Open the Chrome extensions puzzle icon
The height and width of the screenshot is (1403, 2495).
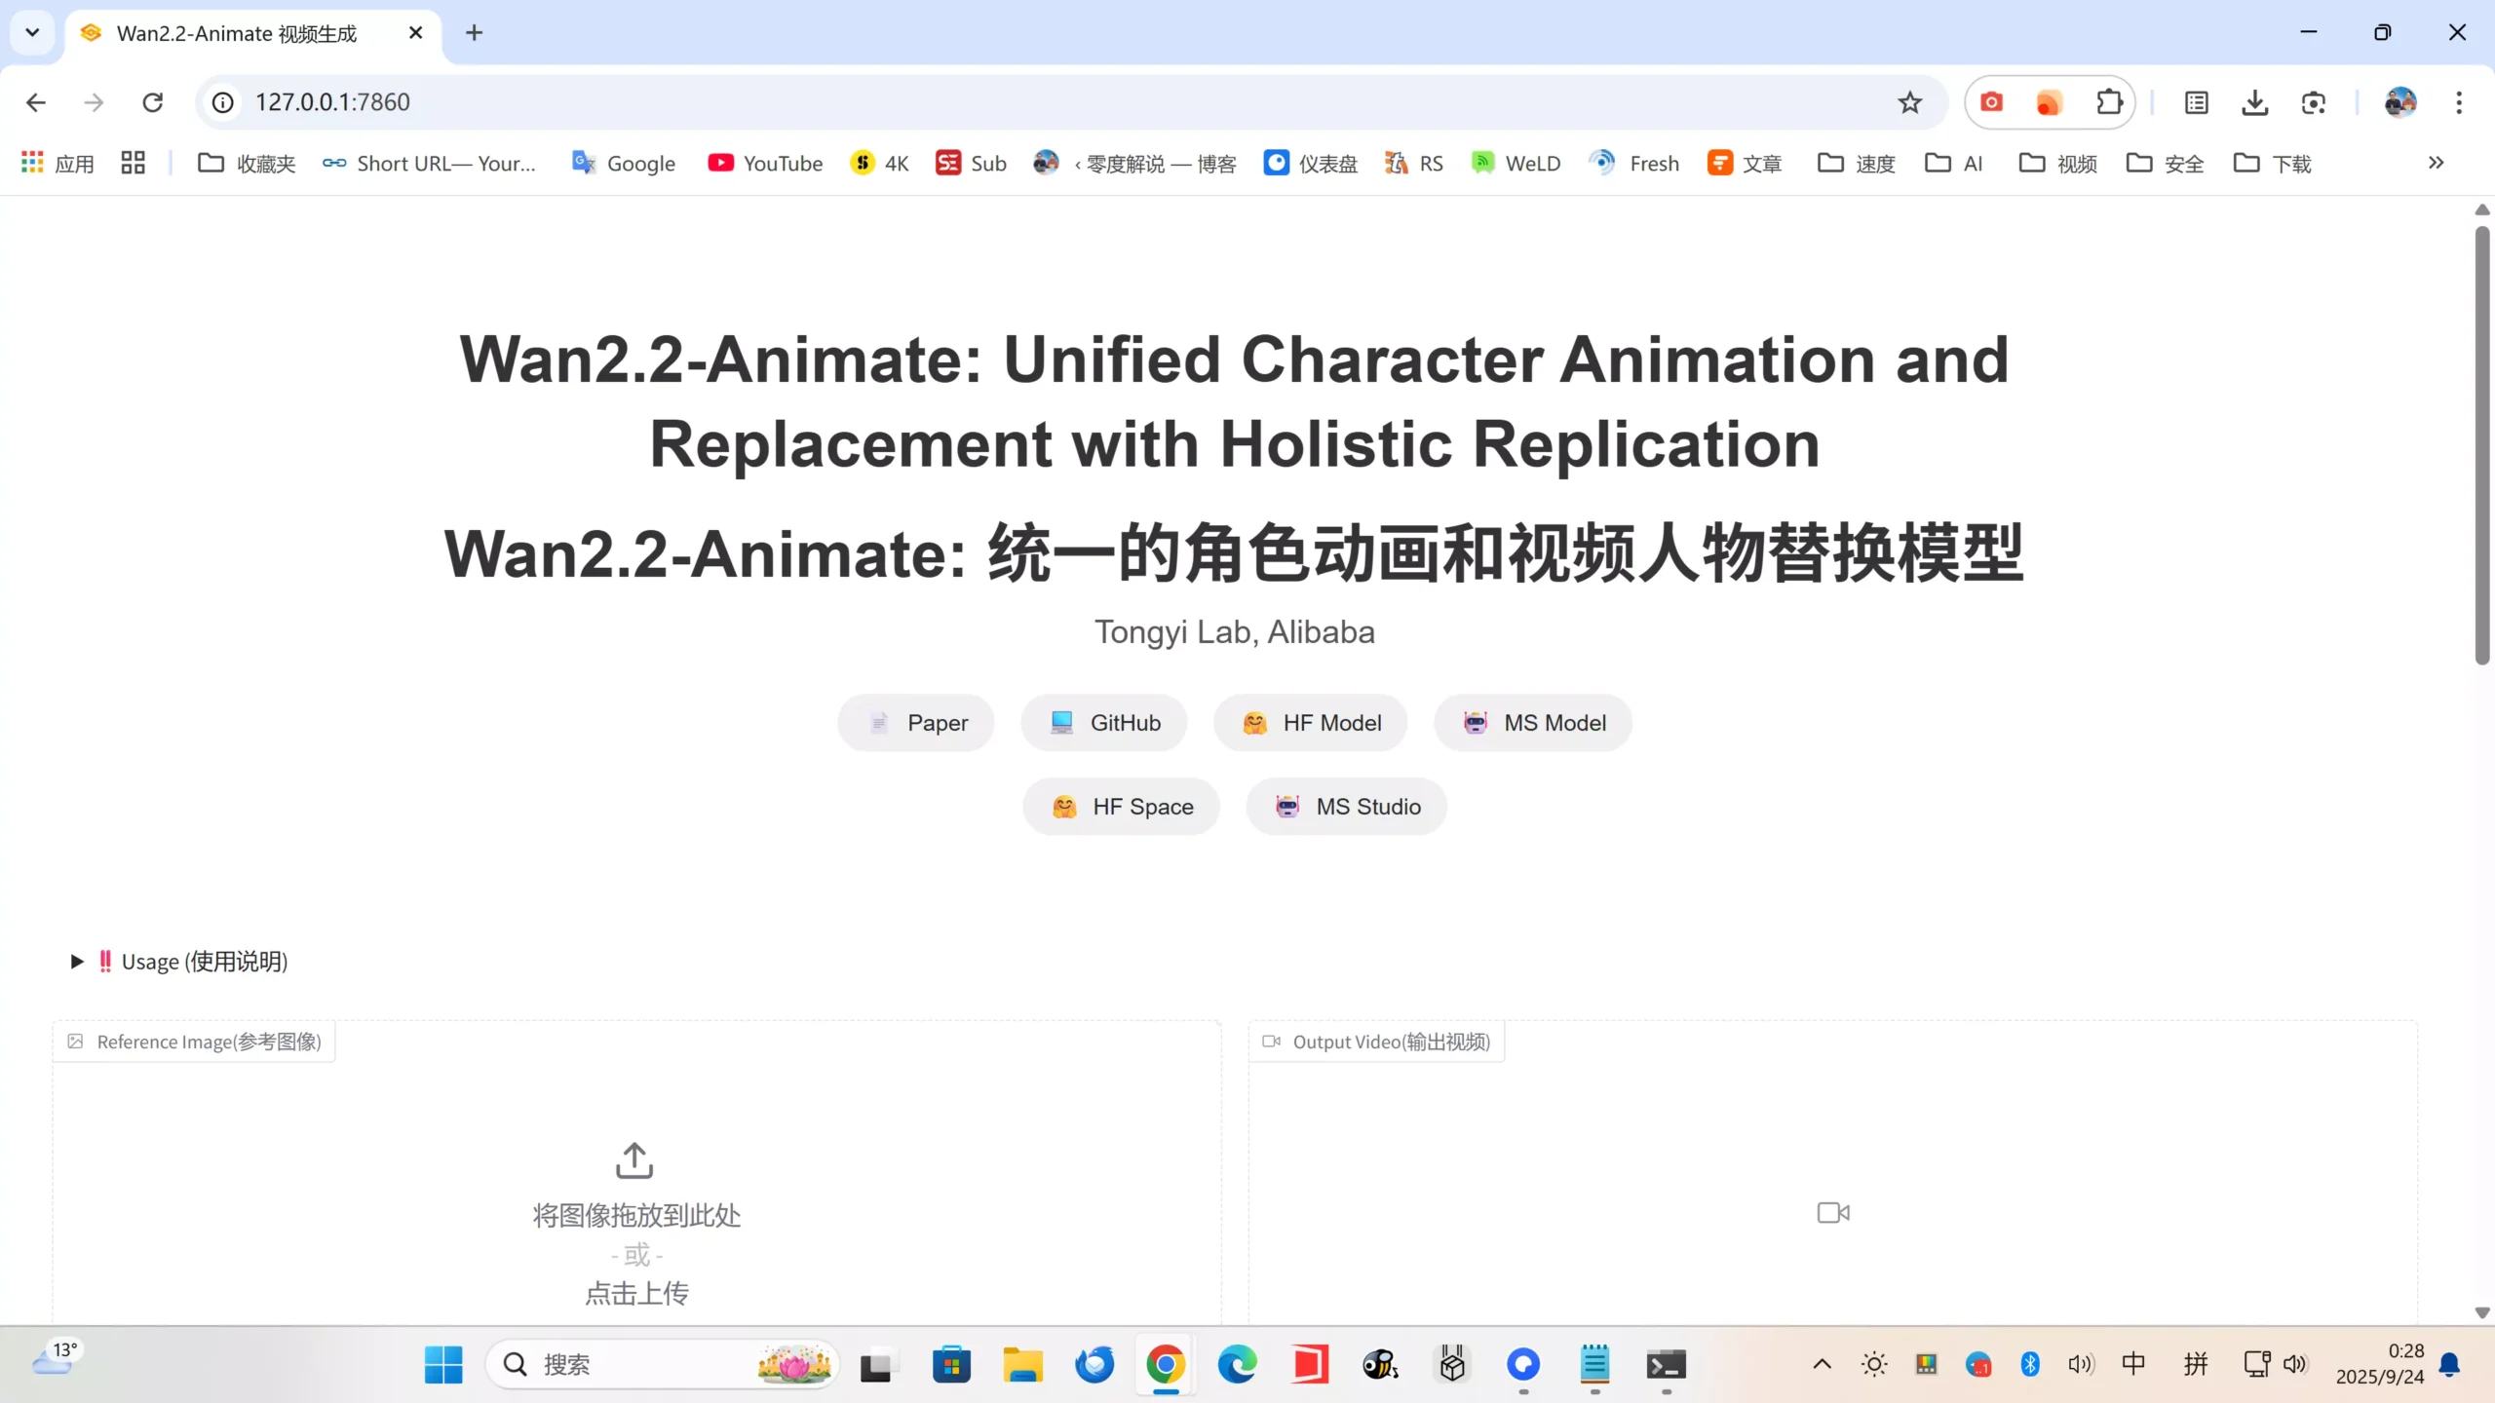click(2109, 101)
